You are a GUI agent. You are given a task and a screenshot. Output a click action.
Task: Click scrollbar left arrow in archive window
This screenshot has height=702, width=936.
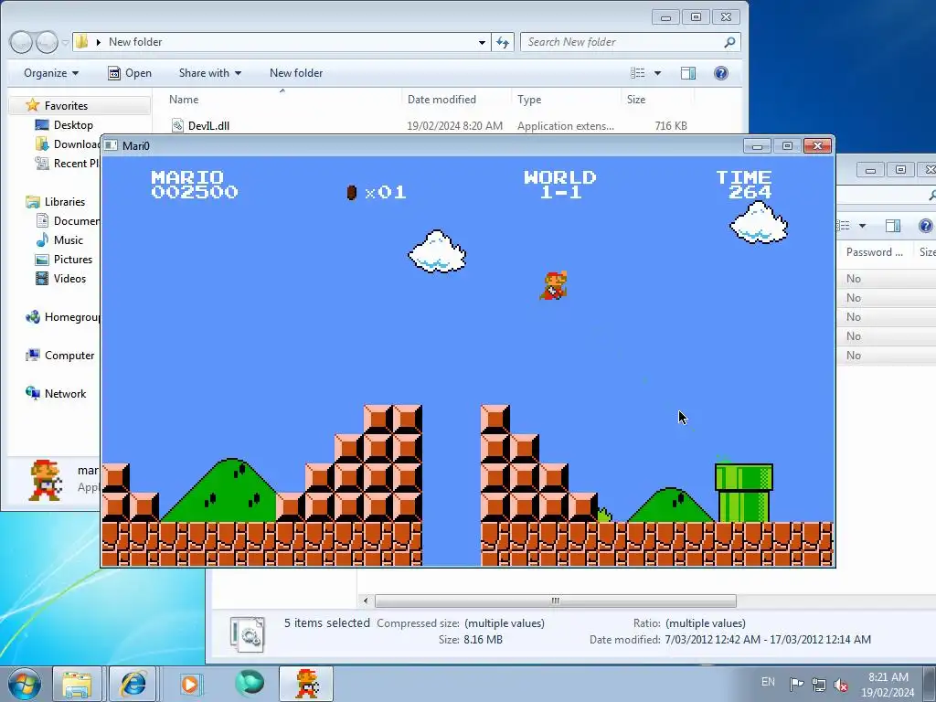click(x=366, y=601)
